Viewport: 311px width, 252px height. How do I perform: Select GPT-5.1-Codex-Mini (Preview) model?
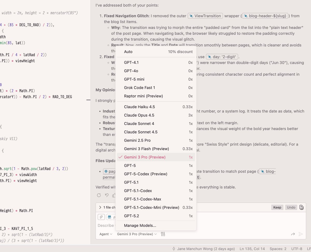[156, 207]
